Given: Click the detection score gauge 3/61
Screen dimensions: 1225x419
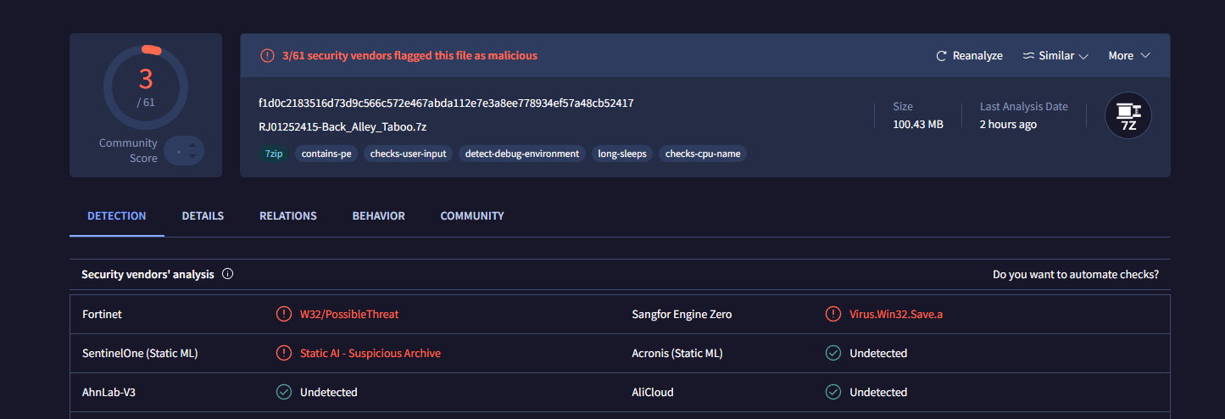Looking at the screenshot, I should (x=146, y=87).
